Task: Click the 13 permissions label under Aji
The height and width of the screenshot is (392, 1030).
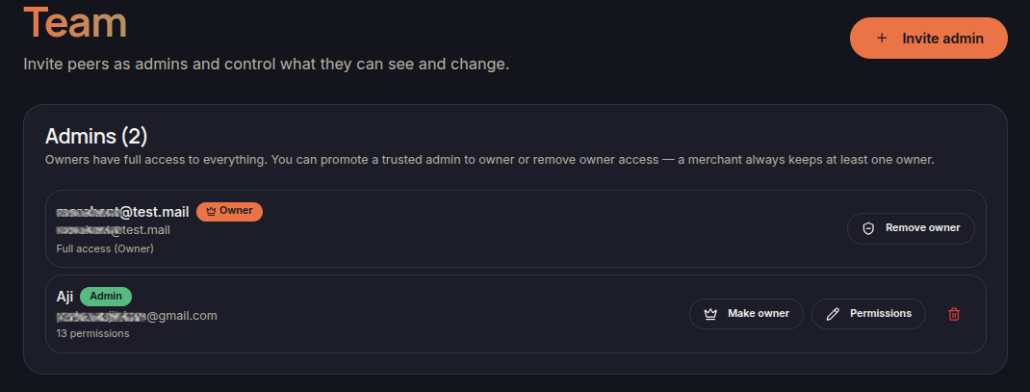Action: click(x=92, y=333)
